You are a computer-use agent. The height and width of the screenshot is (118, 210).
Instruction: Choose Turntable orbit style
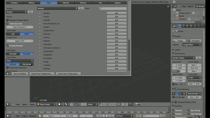13,54
